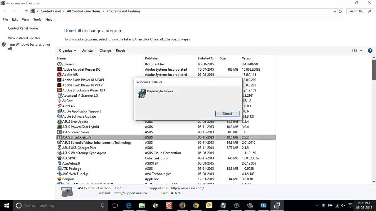Image resolution: width=376 pixels, height=211 pixels.
Task: Click the ASUS Live Update icon
Action: point(59,122)
